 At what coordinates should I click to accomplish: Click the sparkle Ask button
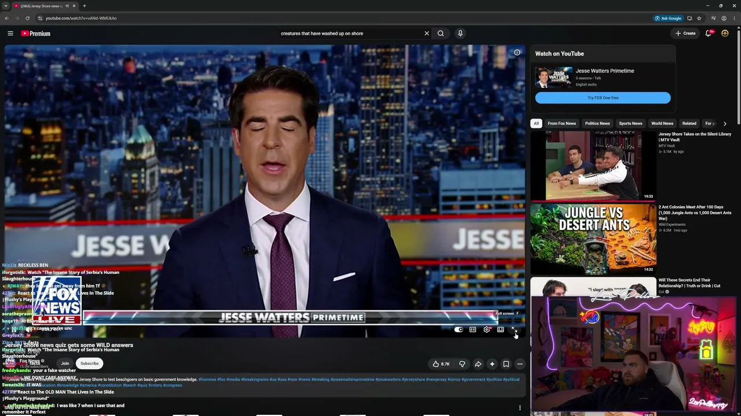pos(492,364)
